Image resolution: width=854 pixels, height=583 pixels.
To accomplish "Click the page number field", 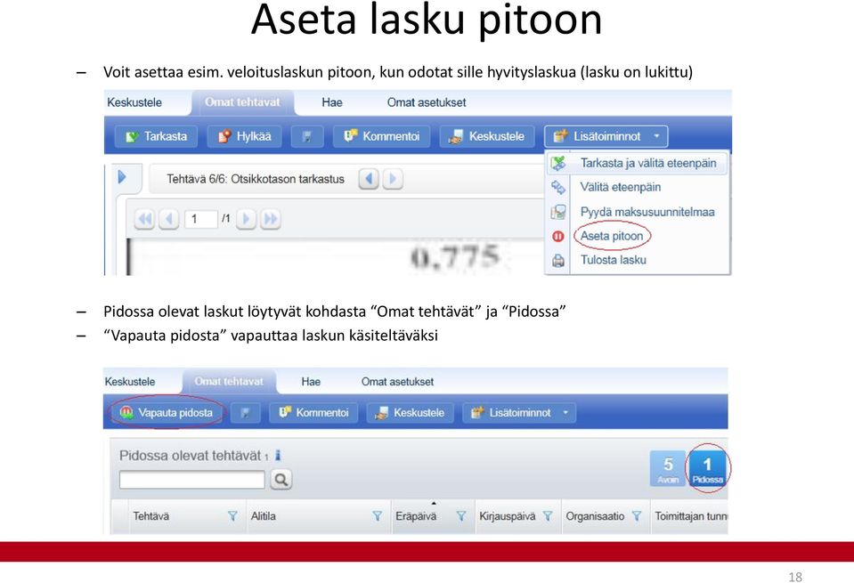I will (201, 219).
